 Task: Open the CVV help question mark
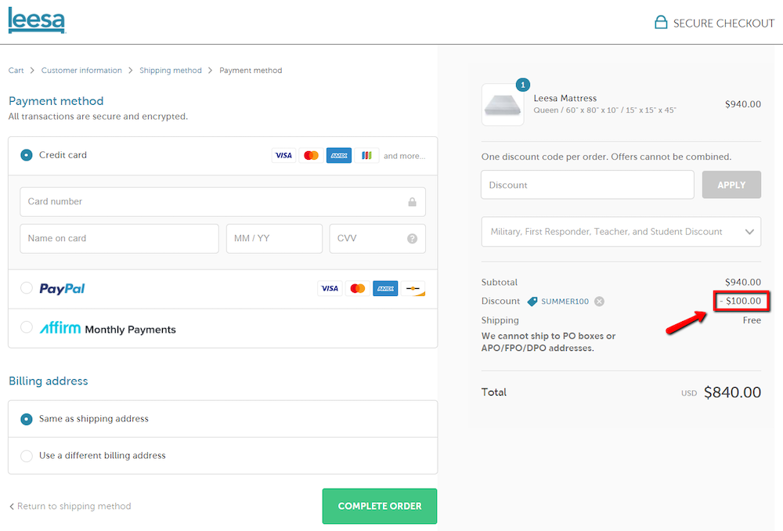[x=412, y=238]
